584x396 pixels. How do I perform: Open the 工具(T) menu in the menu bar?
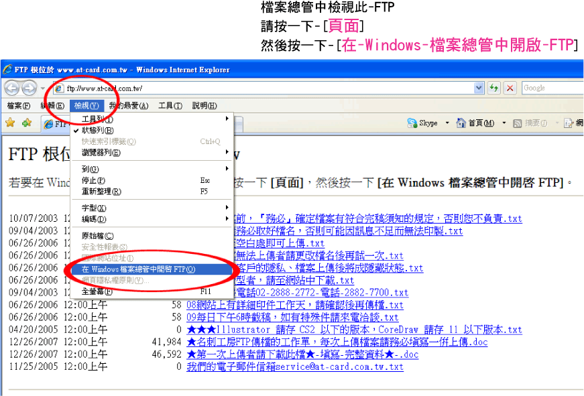[x=170, y=106]
